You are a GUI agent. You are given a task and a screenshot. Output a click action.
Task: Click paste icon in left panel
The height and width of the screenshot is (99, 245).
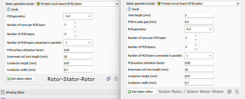[116, 79]
